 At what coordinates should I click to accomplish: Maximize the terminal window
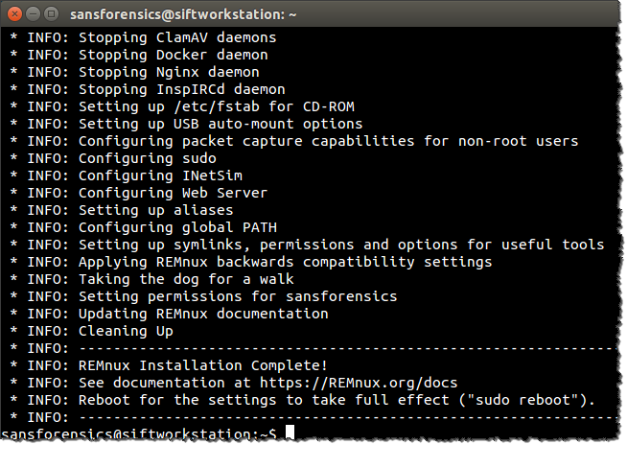point(51,14)
